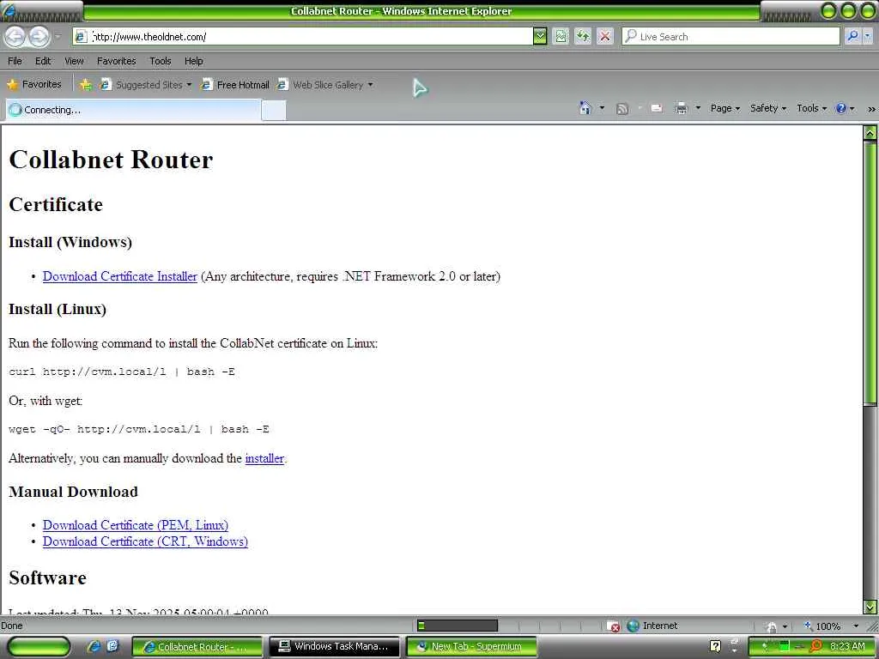Click the Live Search magnifier button
Image resolution: width=879 pixels, height=659 pixels.
click(x=852, y=36)
